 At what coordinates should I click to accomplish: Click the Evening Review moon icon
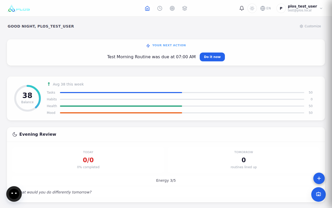(x=15, y=134)
